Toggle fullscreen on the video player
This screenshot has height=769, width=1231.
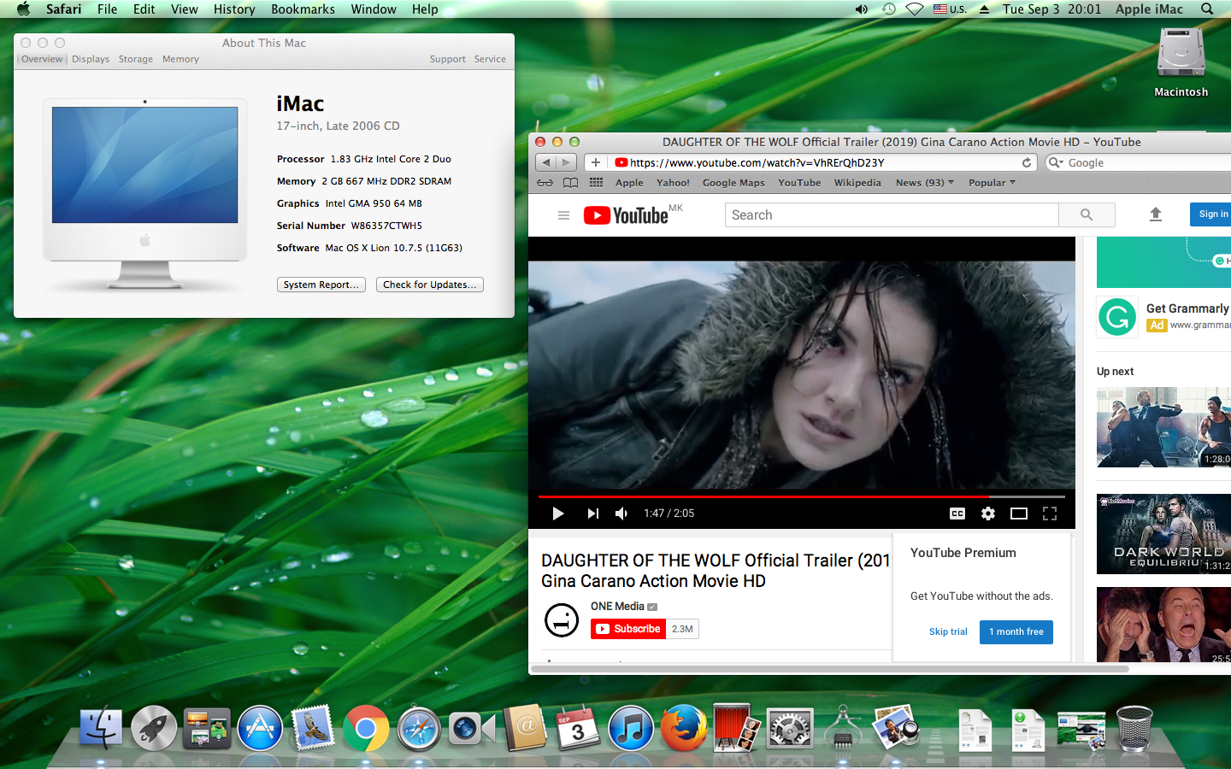[1050, 514]
